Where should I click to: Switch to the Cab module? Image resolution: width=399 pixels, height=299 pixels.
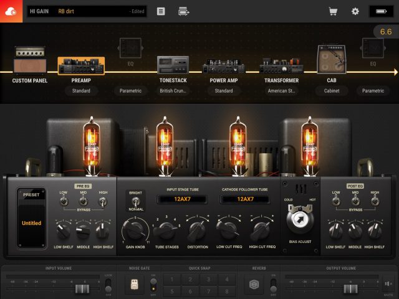[x=331, y=62]
